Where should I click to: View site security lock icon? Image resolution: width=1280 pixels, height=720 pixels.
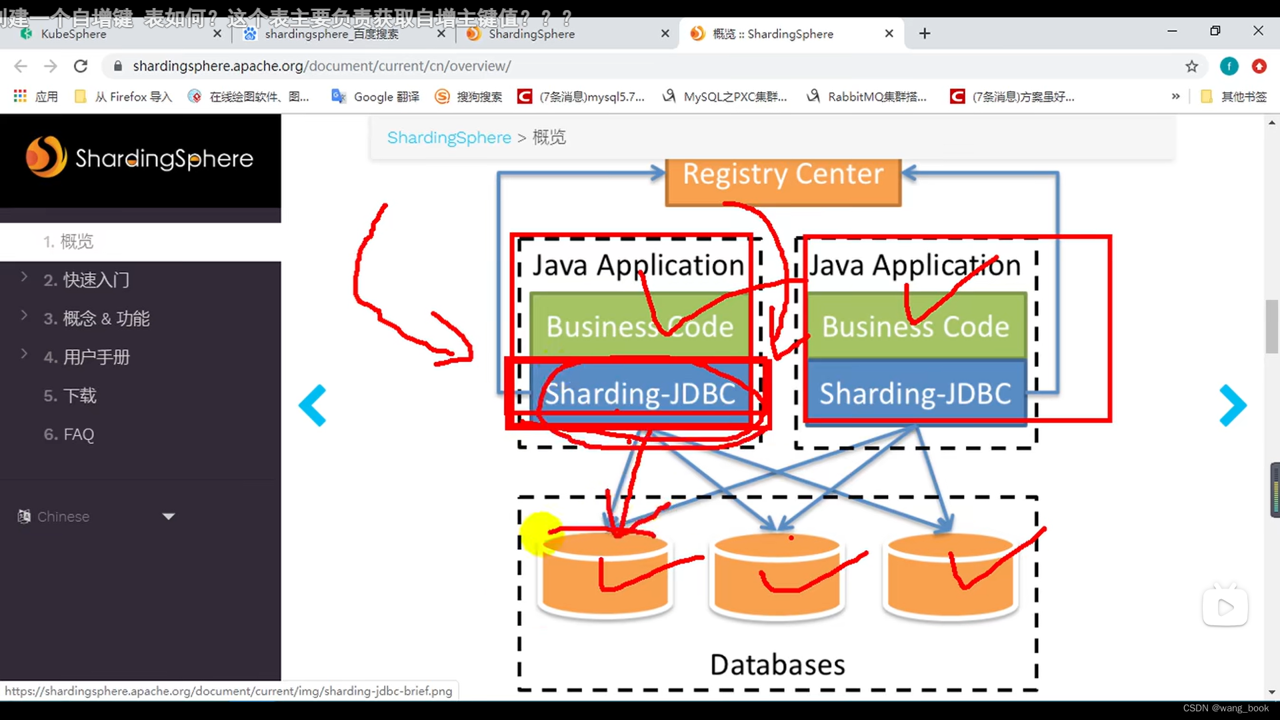click(118, 66)
